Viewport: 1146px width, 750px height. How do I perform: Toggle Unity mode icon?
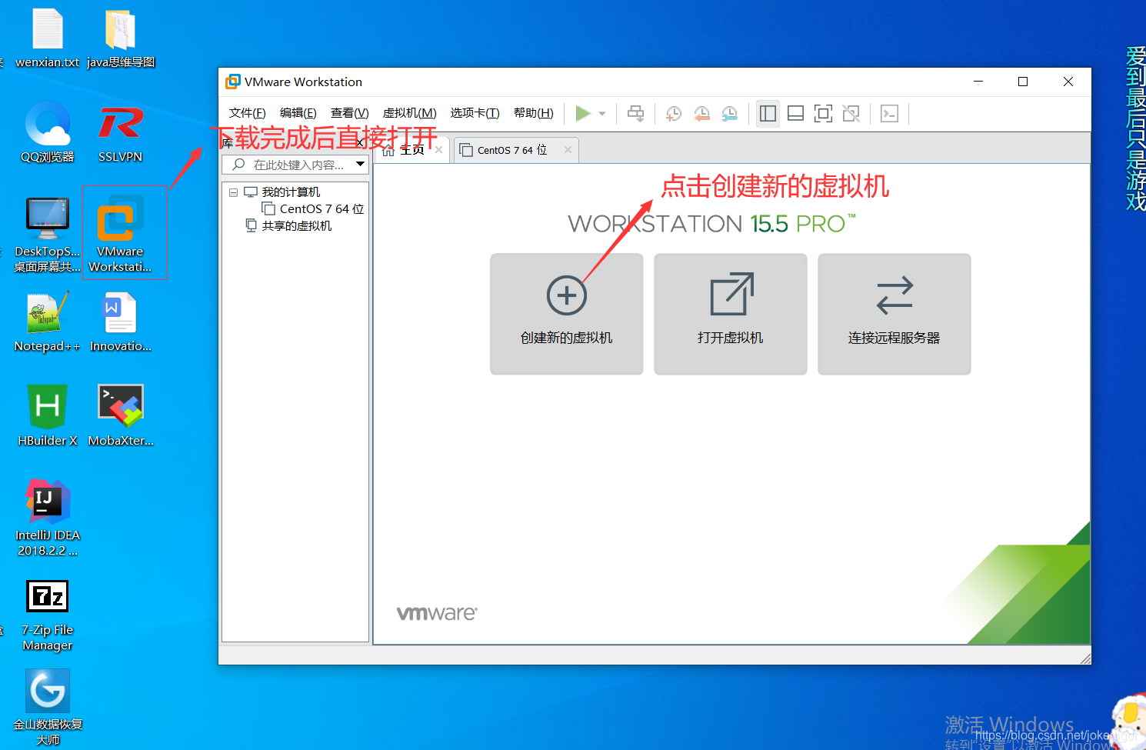(x=851, y=114)
